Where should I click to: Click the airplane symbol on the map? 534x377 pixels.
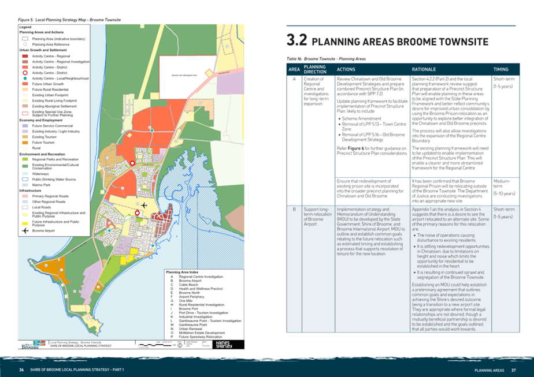pos(144,205)
